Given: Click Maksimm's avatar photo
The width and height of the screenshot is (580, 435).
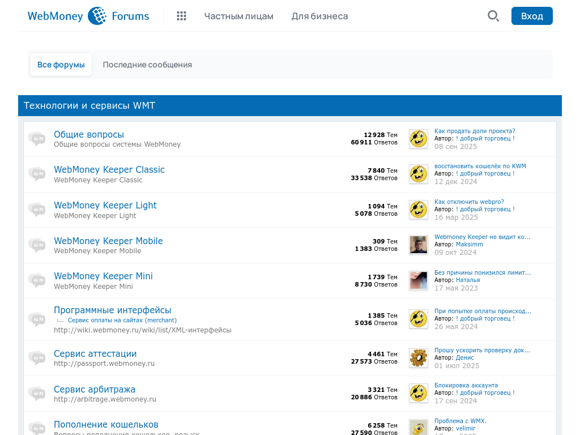Looking at the screenshot, I should 419,245.
